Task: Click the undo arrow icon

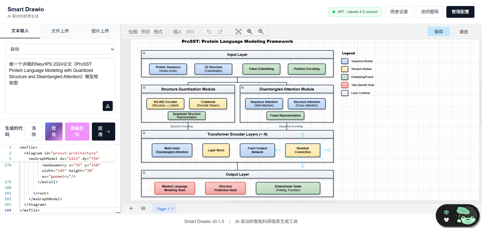Action: 209,32
